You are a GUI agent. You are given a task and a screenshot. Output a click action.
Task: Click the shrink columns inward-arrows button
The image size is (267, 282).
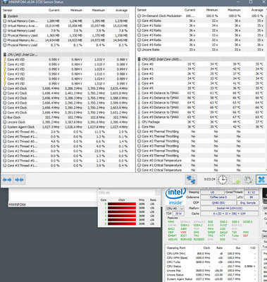[20, 180]
